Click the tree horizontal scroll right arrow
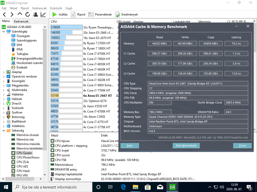Viewport: 257px width, 192px height. point(40,179)
